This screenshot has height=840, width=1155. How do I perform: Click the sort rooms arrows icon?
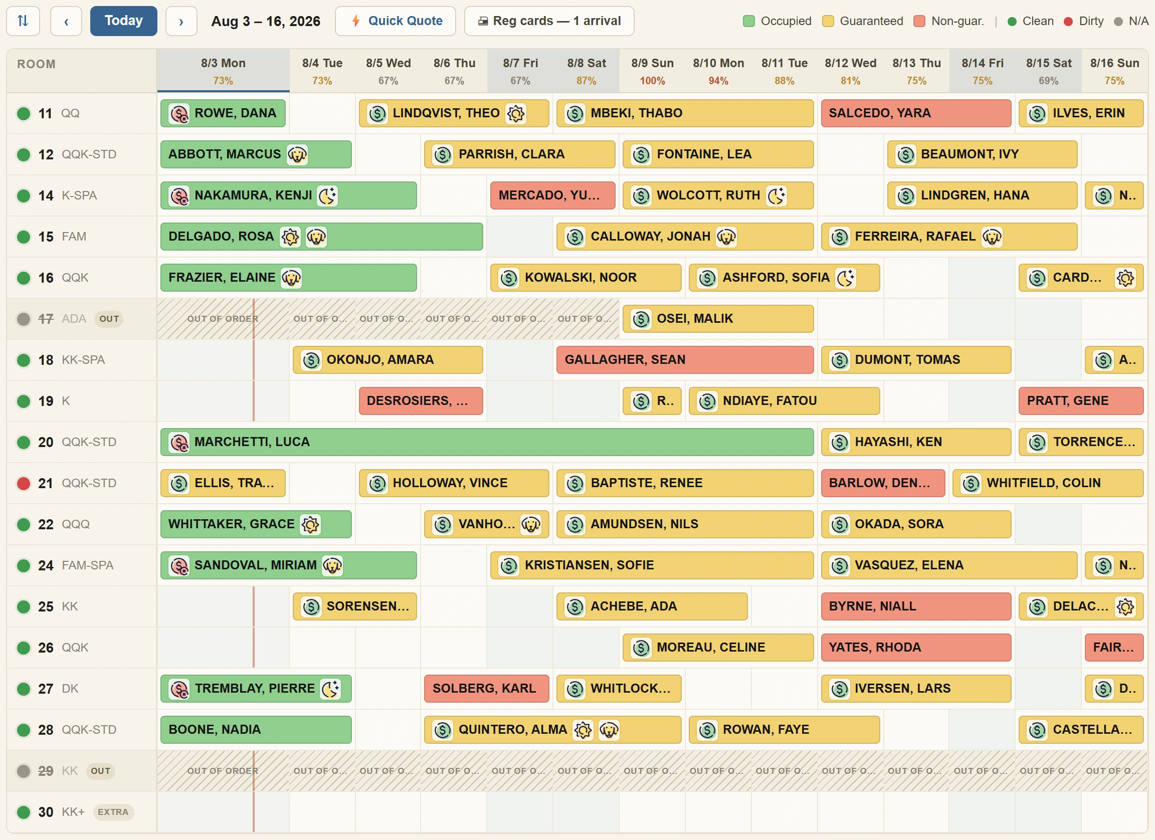pos(23,21)
